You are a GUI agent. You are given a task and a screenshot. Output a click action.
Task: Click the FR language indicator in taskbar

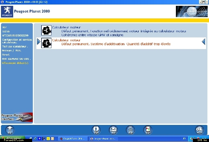[184, 139]
